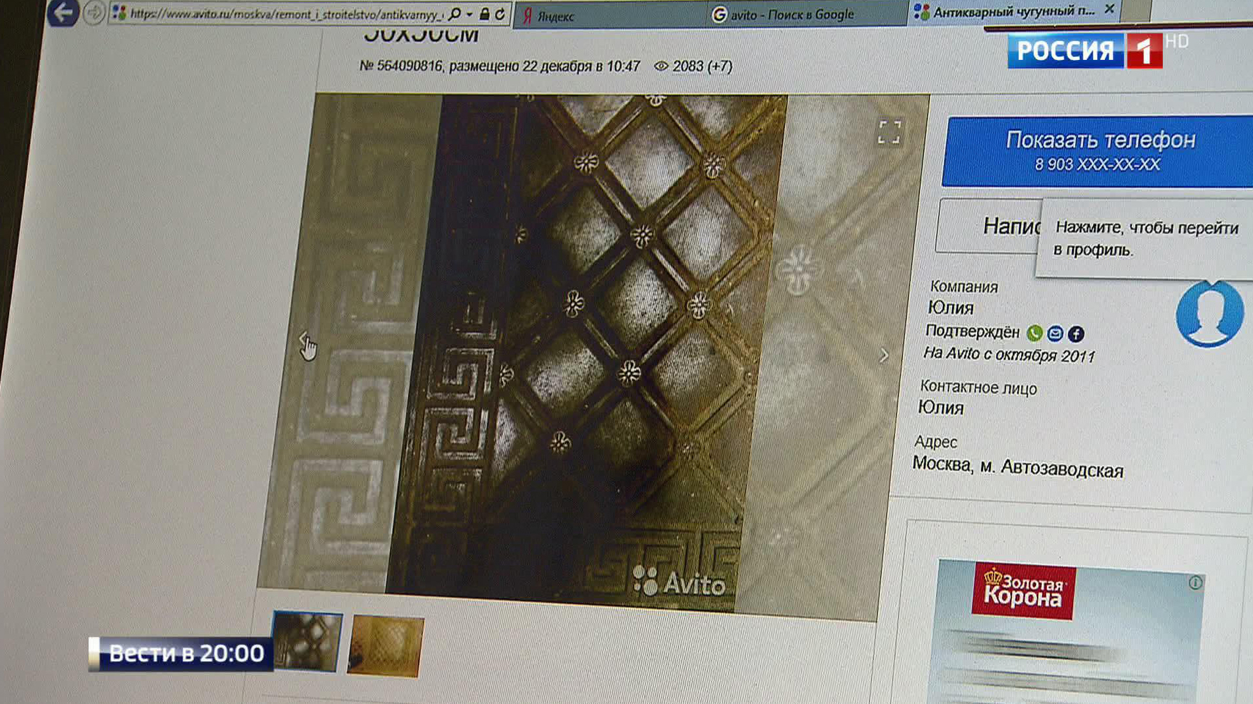Click the address 'Москва, м. Автозаводская'
The image size is (1253, 704).
(x=1017, y=468)
